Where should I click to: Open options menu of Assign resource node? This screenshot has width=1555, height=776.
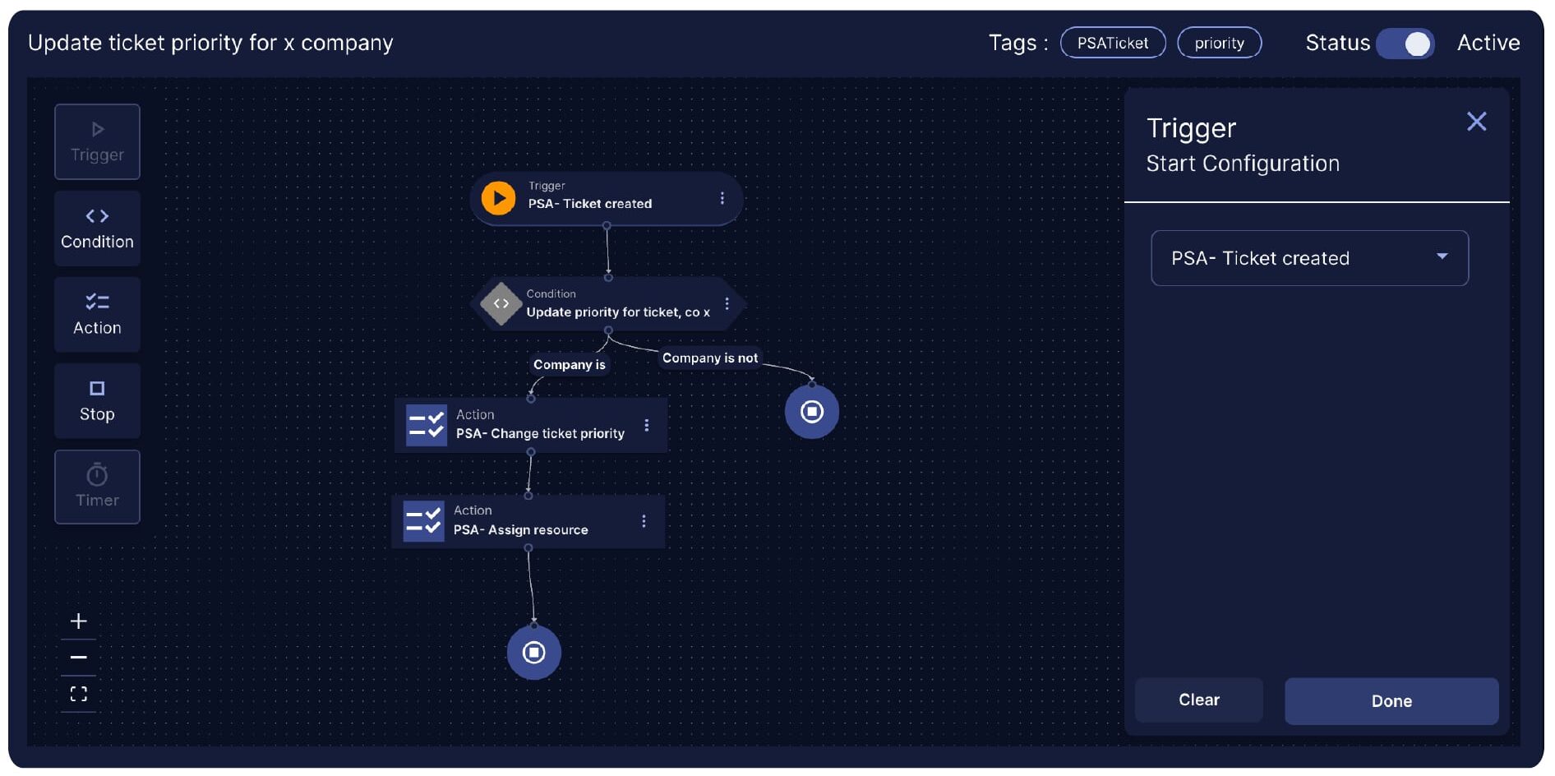coord(644,521)
